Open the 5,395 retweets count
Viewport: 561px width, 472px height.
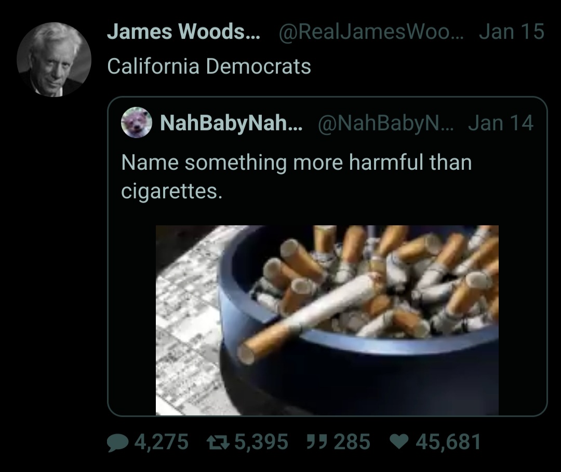261,441
